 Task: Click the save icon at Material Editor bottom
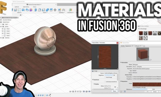coord(125,92)
